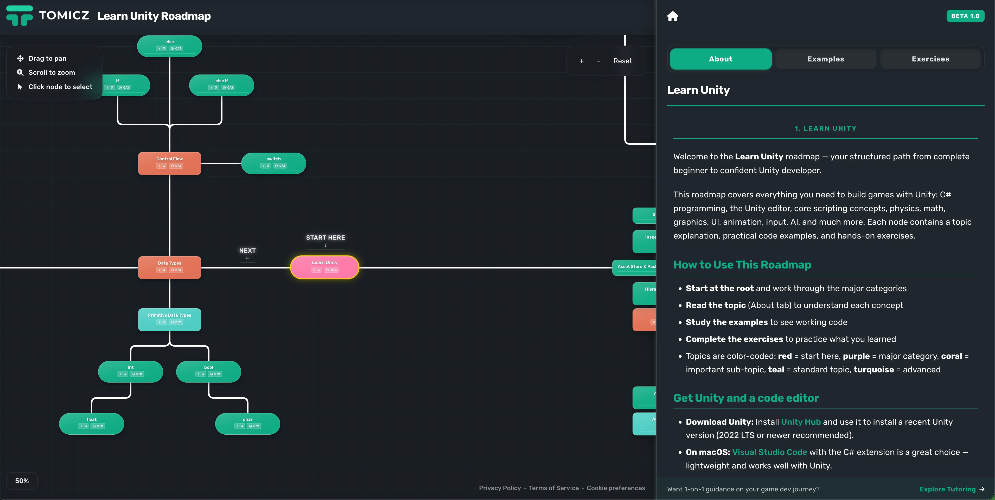Select the if node
Image resolution: width=995 pixels, height=500 pixels.
[x=126, y=85]
